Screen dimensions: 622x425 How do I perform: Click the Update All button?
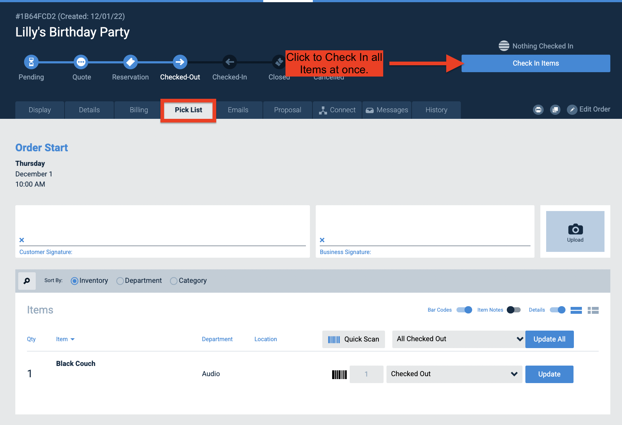[549, 339]
